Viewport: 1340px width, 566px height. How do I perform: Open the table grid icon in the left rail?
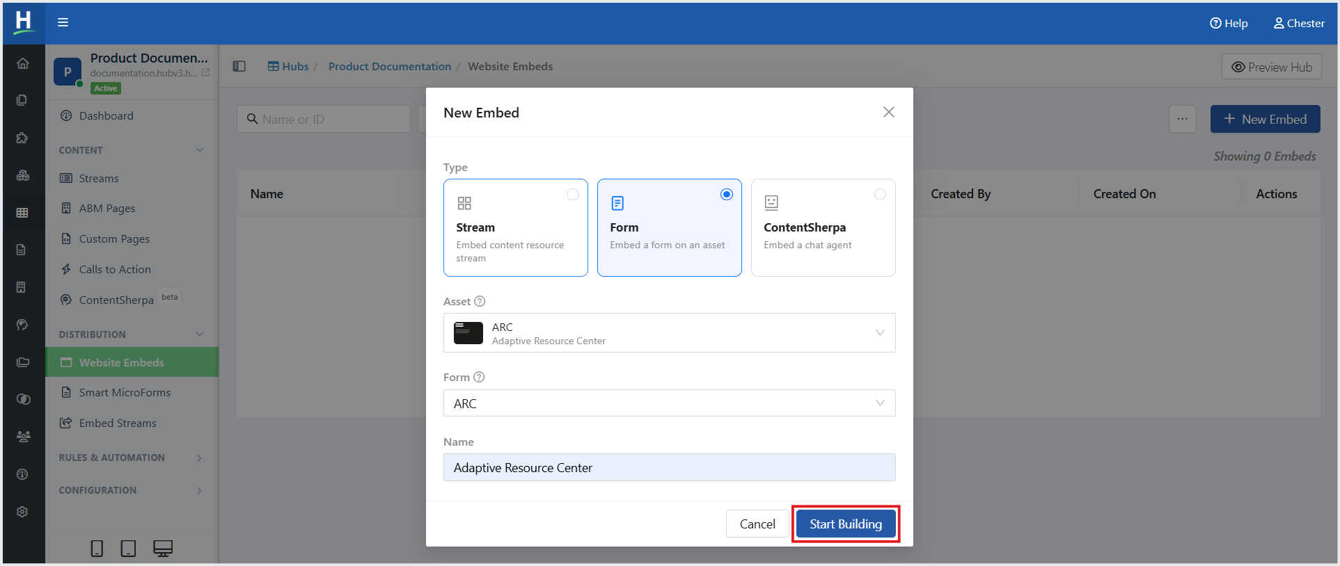pos(22,213)
